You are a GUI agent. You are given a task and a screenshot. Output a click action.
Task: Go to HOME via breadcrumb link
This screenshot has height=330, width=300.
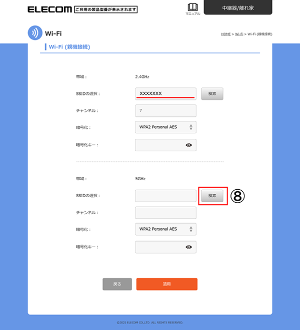[225, 34]
